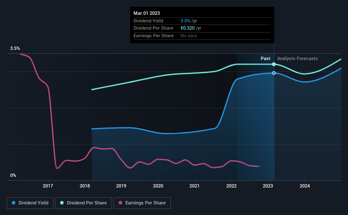Select the 2021 label on the x-axis
The image size is (348, 215).
(x=195, y=186)
